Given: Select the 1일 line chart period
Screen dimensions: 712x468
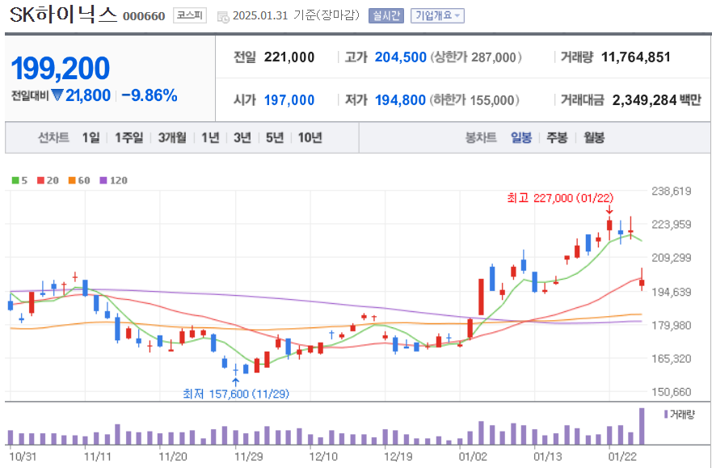Looking at the screenshot, I should (91, 137).
